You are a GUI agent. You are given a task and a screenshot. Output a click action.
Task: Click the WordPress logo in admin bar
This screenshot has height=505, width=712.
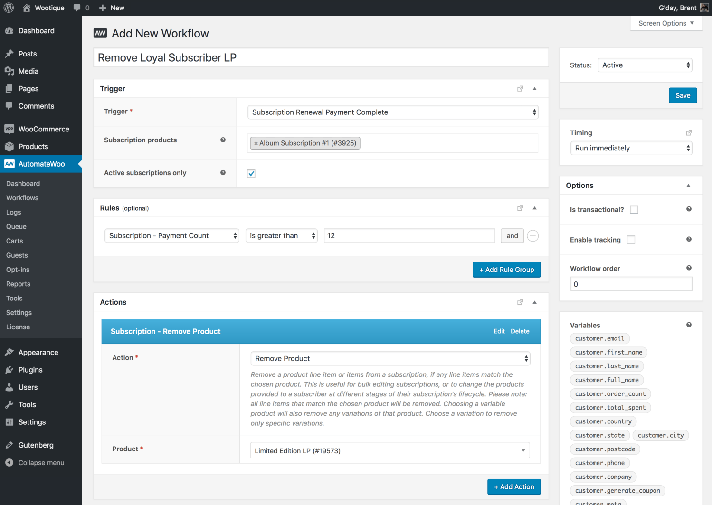(9, 8)
